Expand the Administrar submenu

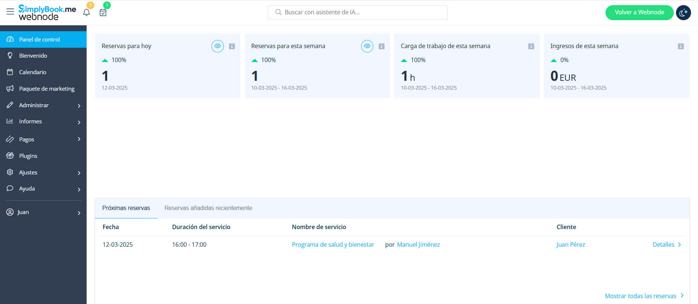click(79, 106)
